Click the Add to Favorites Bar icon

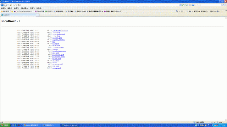coord(12,11)
